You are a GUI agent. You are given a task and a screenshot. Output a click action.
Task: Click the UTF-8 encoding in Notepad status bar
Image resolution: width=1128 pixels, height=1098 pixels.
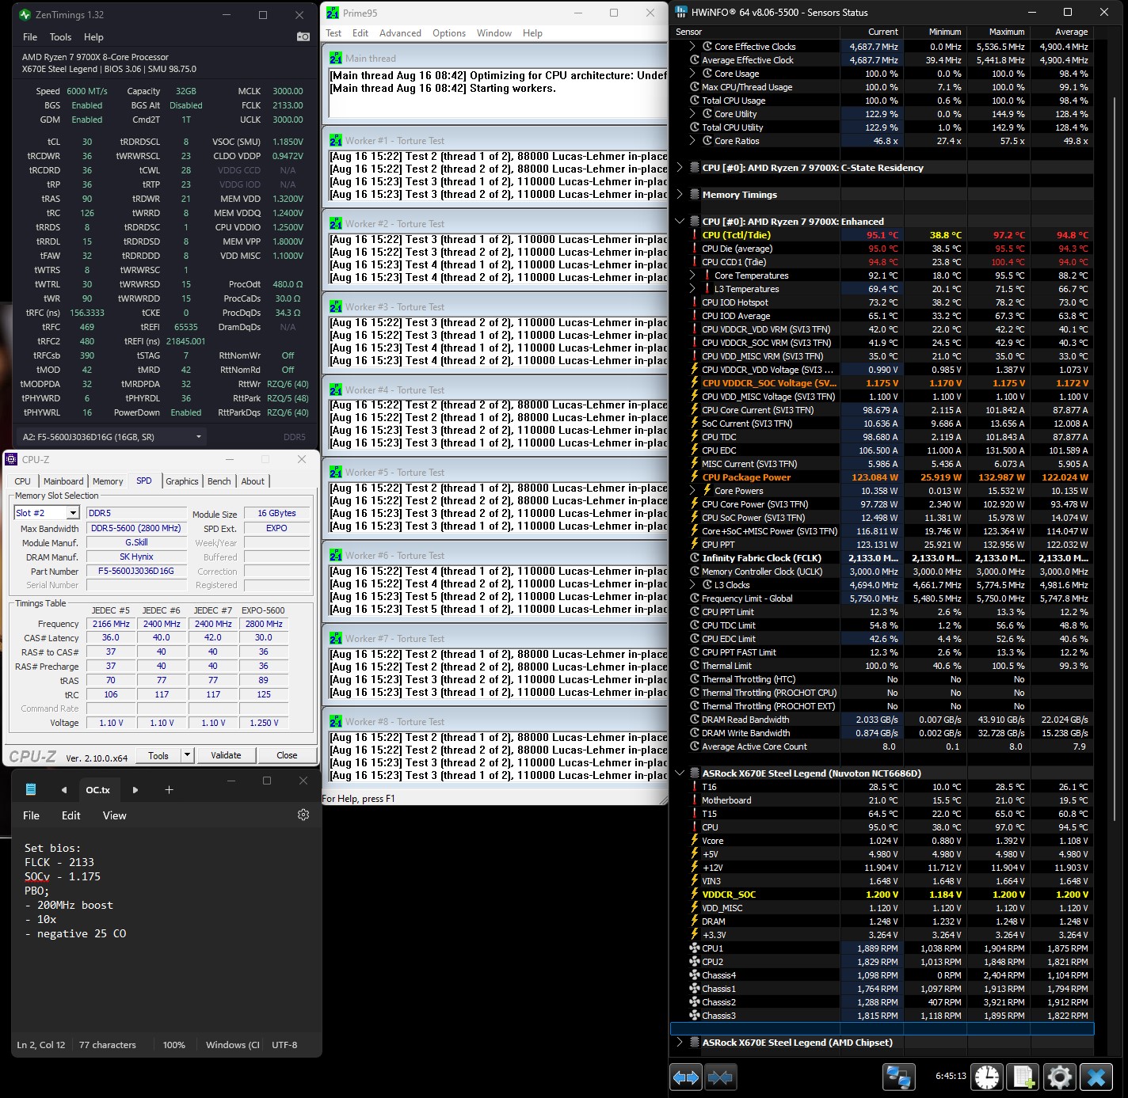click(284, 1045)
